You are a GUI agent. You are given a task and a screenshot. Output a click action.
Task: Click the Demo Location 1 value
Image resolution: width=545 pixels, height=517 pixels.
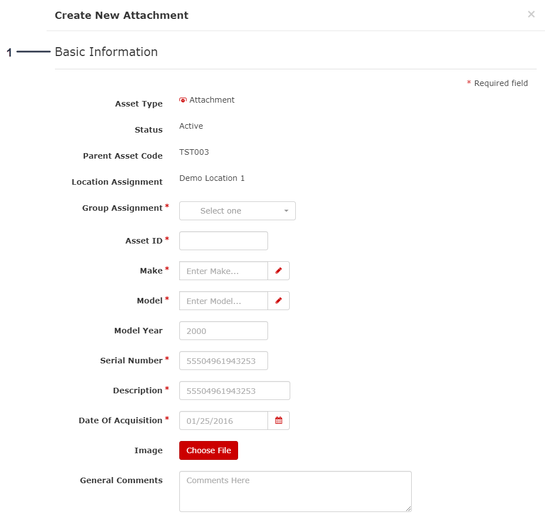click(211, 178)
